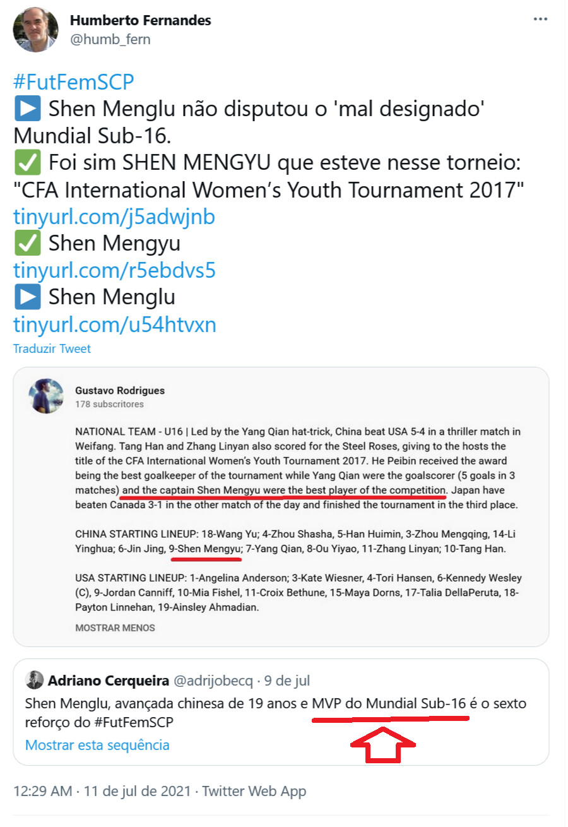The image size is (568, 827).
Task: Open link tinyurl.com/r5ebdvs5
Action: coord(115,271)
